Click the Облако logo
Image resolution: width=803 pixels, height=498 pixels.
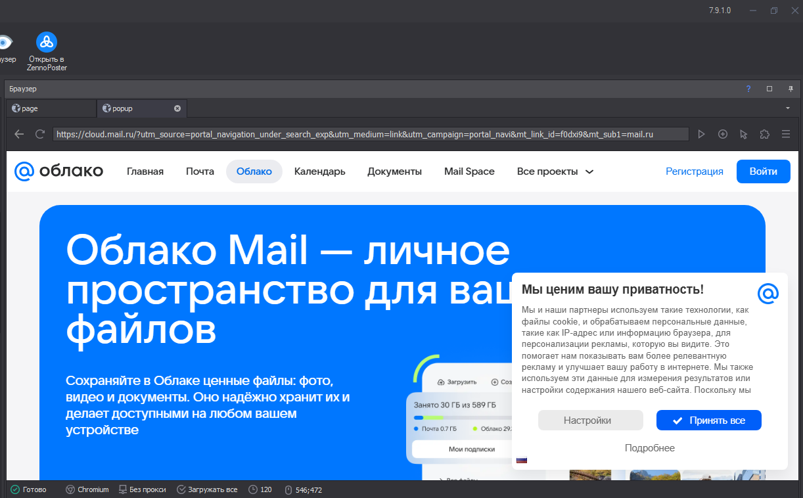click(x=58, y=171)
